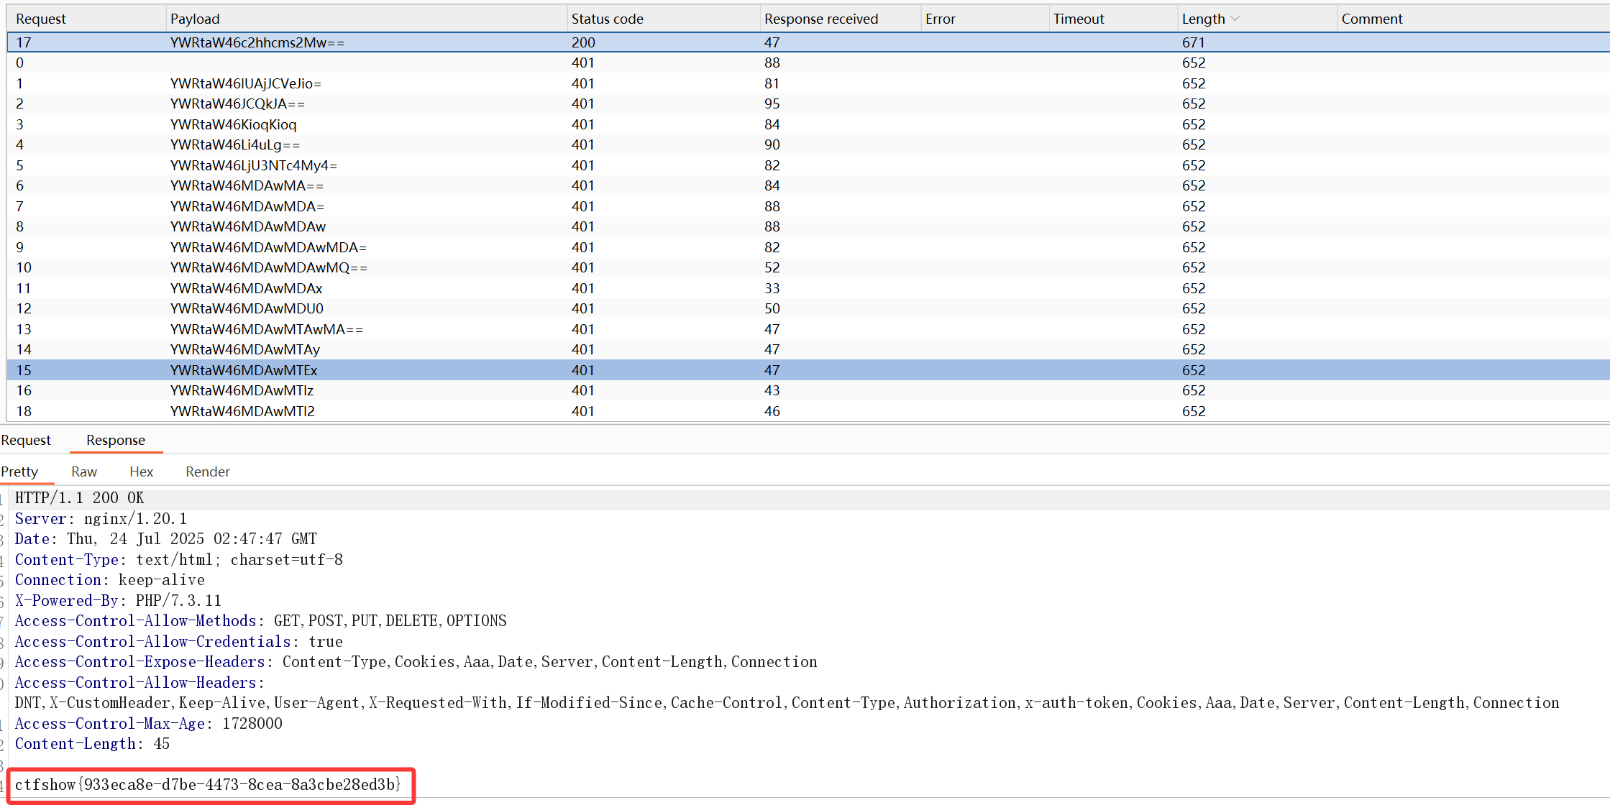Open the Render view tab
Image resolution: width=1610 pixels, height=805 pixels.
coord(207,471)
